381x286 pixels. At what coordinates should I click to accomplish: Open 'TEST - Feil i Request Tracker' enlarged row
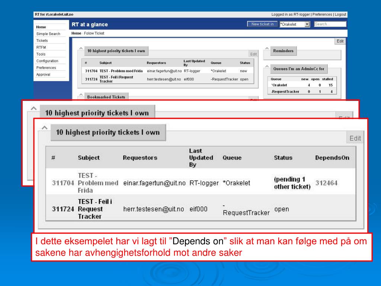coord(95,209)
